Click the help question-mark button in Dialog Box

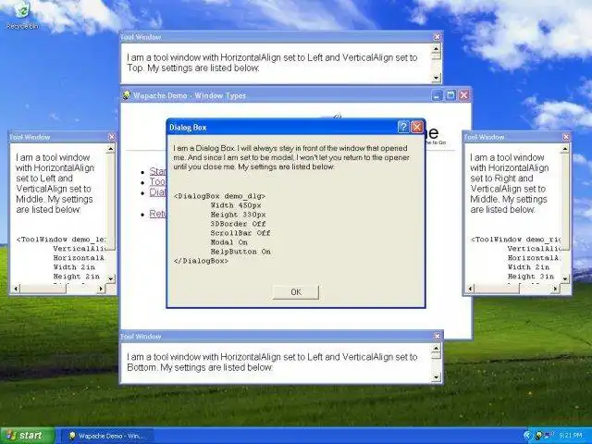(403, 127)
